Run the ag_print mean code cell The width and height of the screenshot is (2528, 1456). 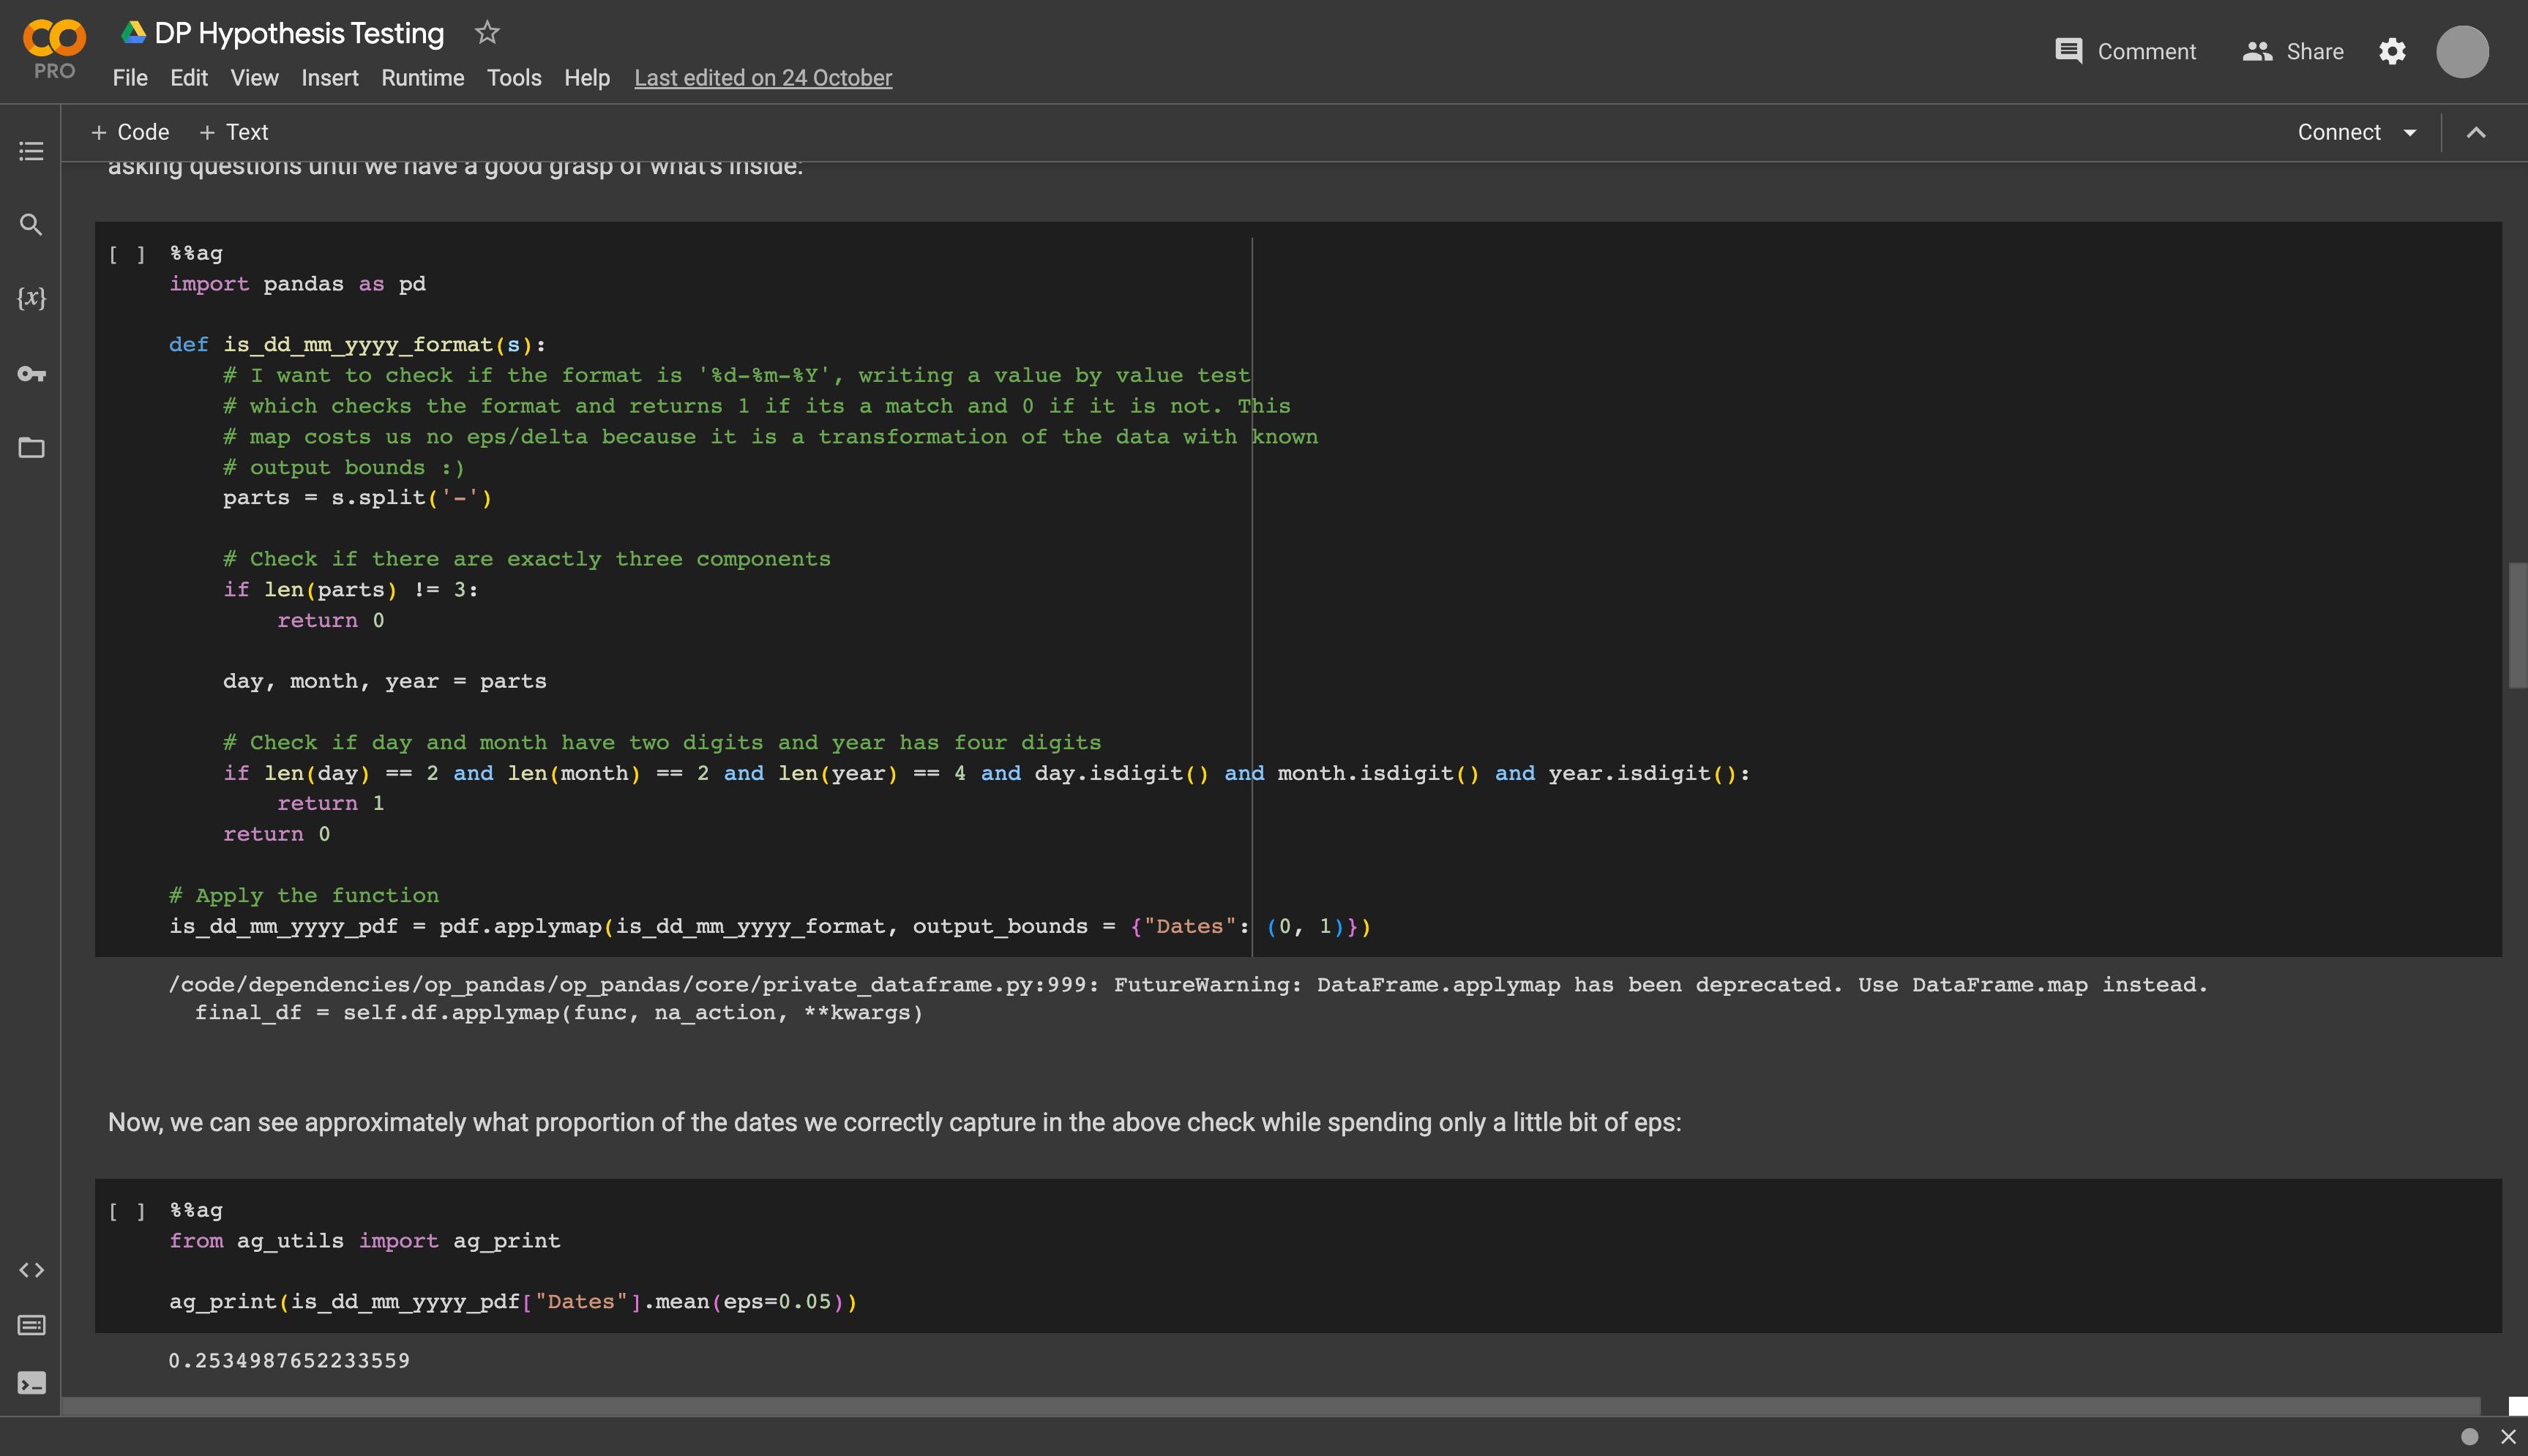pos(127,1211)
